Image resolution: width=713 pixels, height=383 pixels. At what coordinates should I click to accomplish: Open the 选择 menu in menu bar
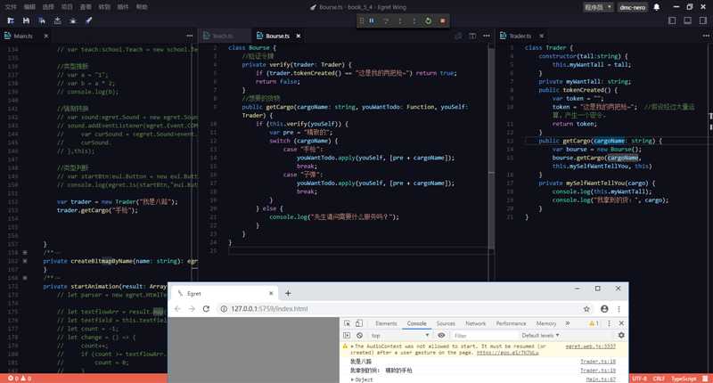point(48,7)
